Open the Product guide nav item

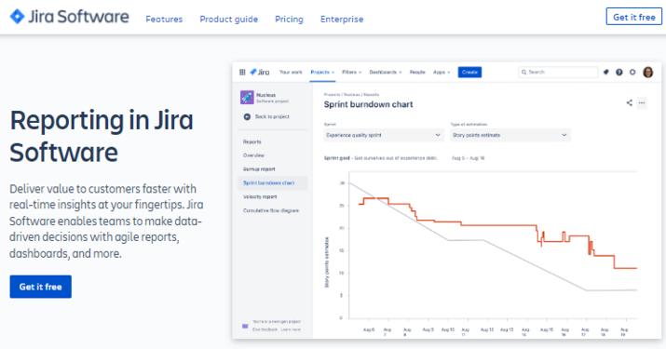pos(229,20)
